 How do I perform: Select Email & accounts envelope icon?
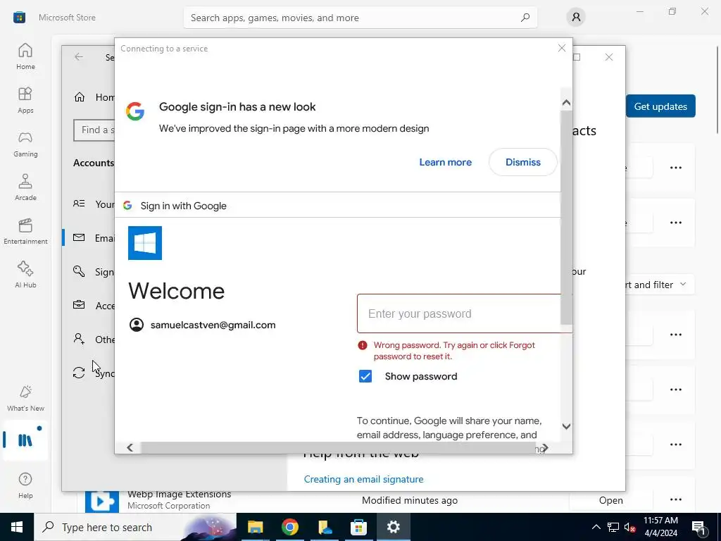pos(79,237)
